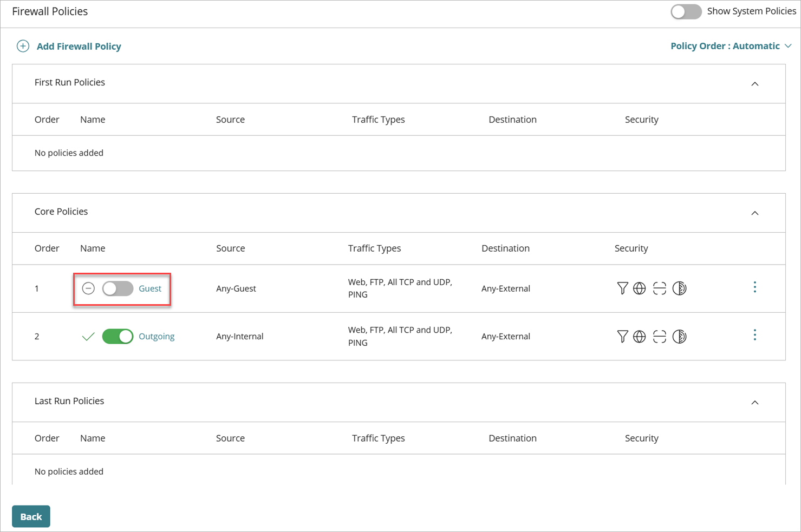The width and height of the screenshot is (801, 532).
Task: Select the scan security icon on Guest policy
Action: (x=660, y=288)
